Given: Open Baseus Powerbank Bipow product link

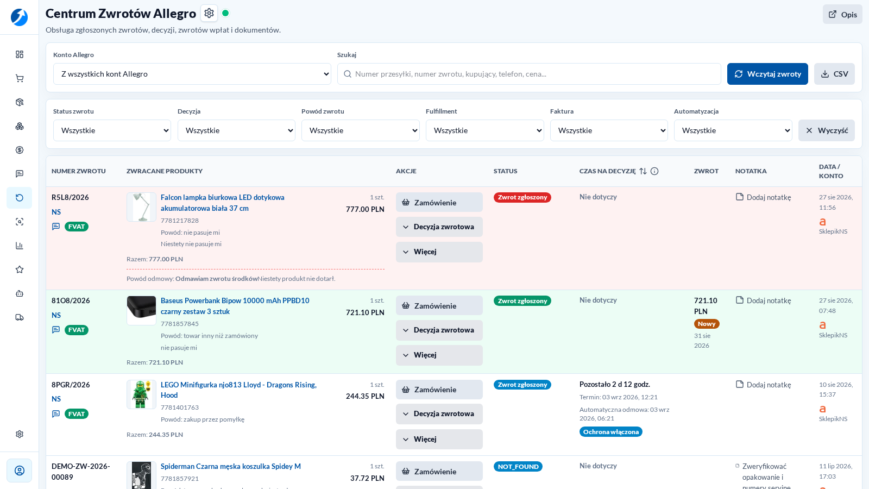Looking at the screenshot, I should (x=235, y=306).
